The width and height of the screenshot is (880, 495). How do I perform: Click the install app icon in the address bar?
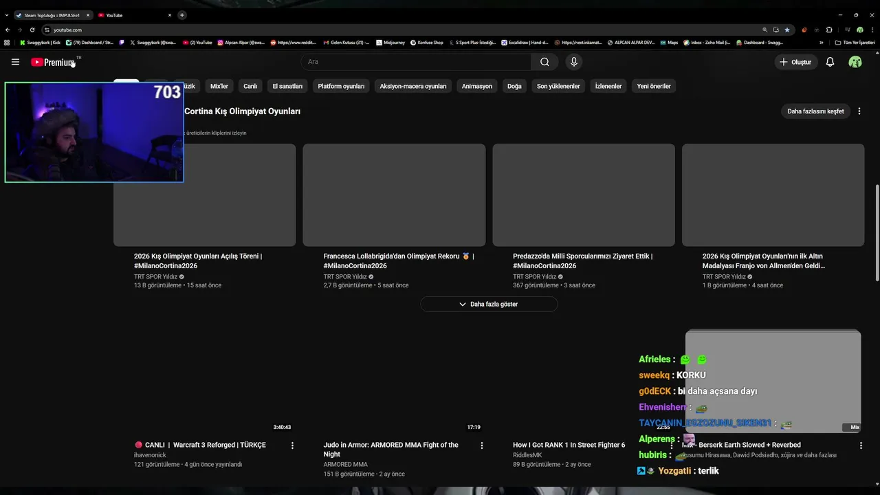(x=775, y=30)
